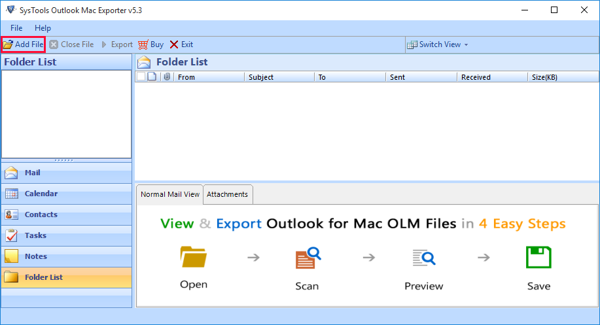Click the Open folder step icon
The width and height of the screenshot is (600, 325).
pyautogui.click(x=194, y=257)
